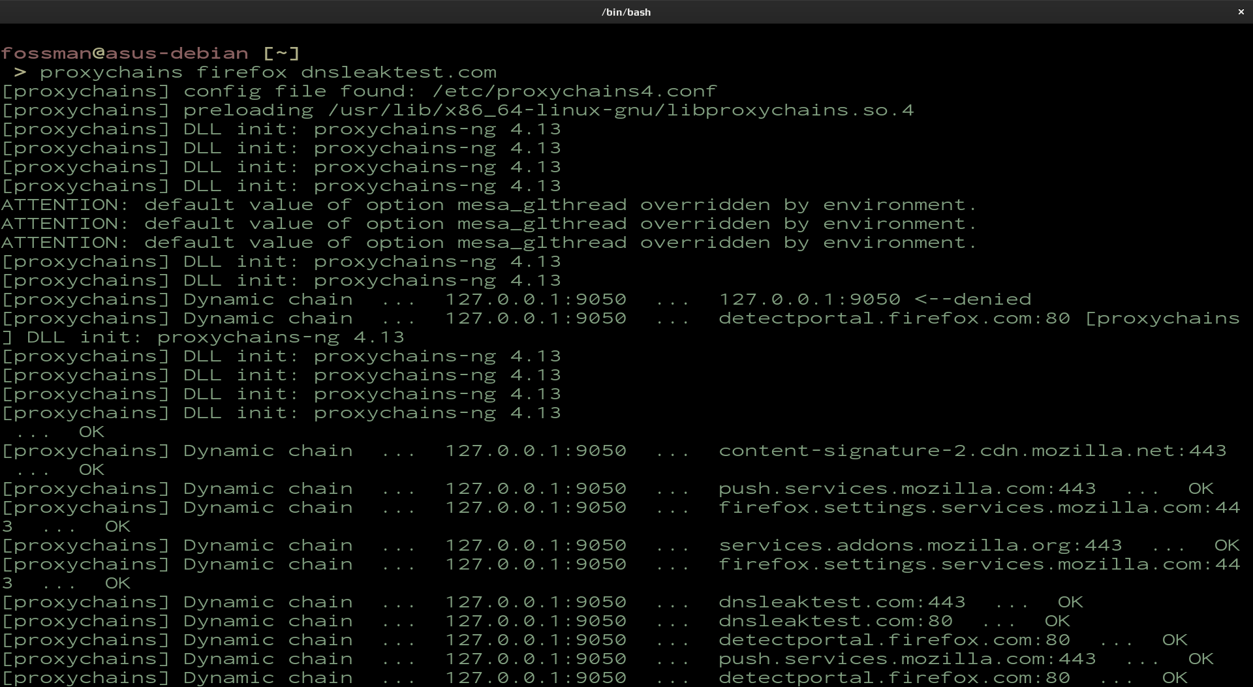Click OK after services.addons.mozilla.org:443
The width and height of the screenshot is (1253, 687).
coord(1226,545)
